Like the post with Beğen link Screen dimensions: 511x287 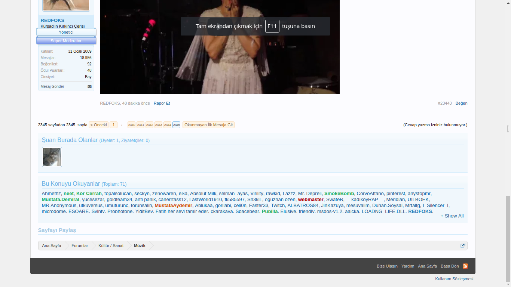[461, 103]
